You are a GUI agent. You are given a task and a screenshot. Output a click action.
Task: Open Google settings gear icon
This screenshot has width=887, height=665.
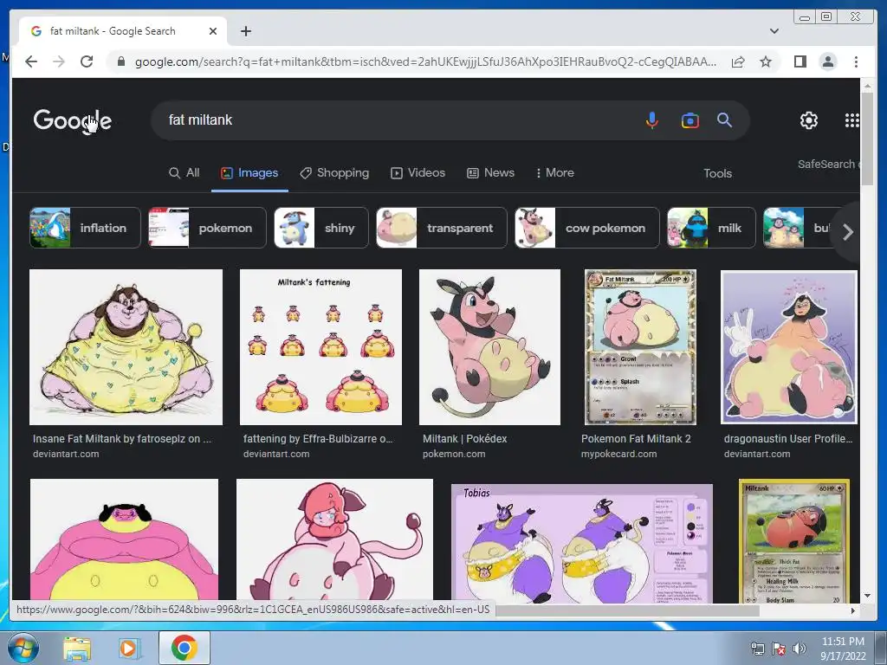[808, 119]
